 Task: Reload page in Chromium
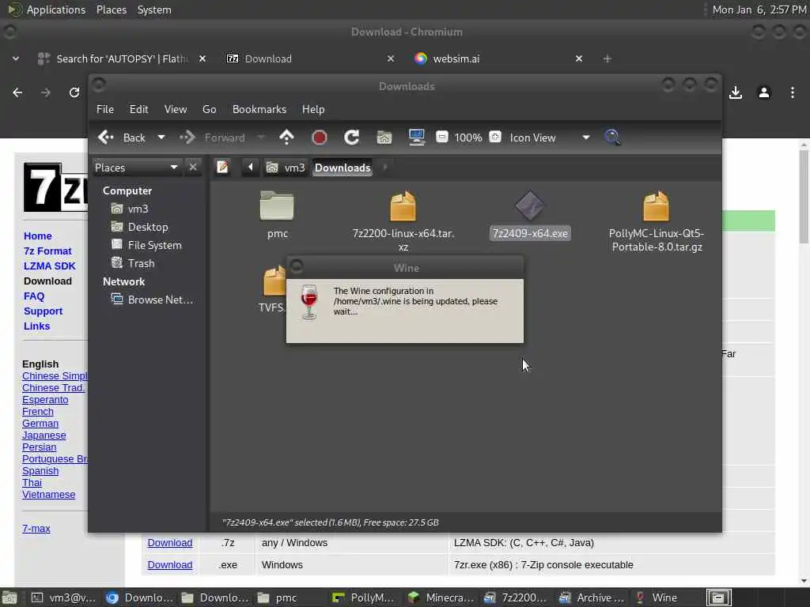pyautogui.click(x=74, y=92)
